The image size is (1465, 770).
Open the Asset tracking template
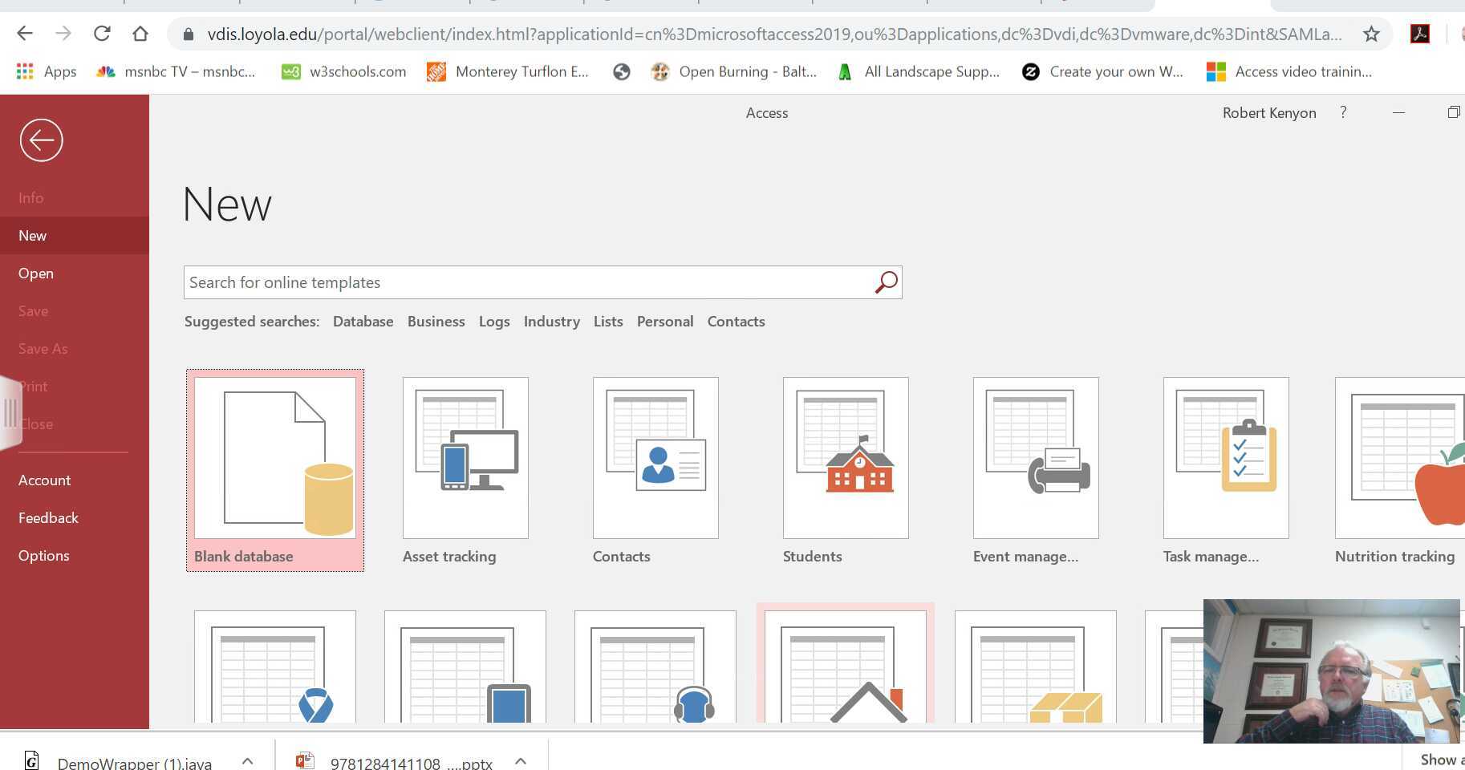click(x=465, y=459)
